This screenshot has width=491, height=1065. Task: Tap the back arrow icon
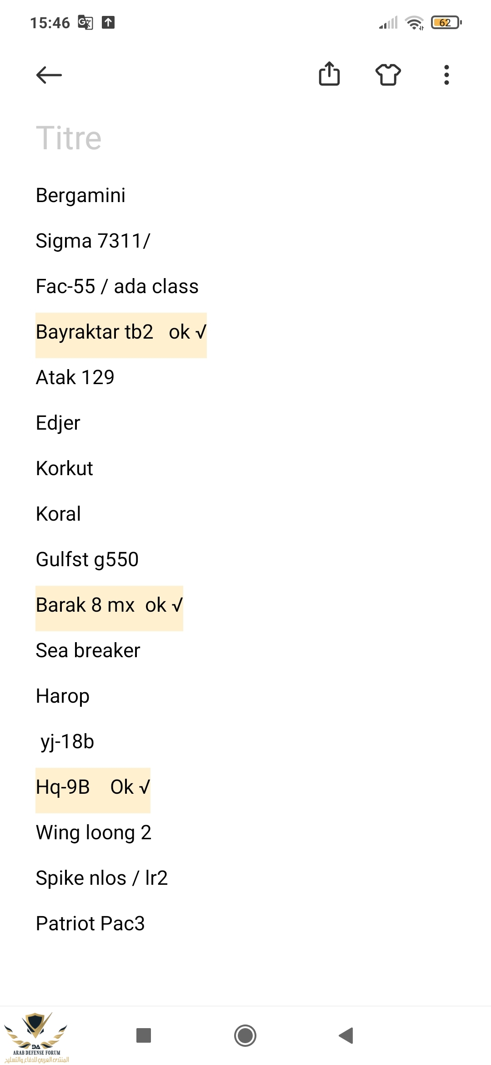[49, 75]
